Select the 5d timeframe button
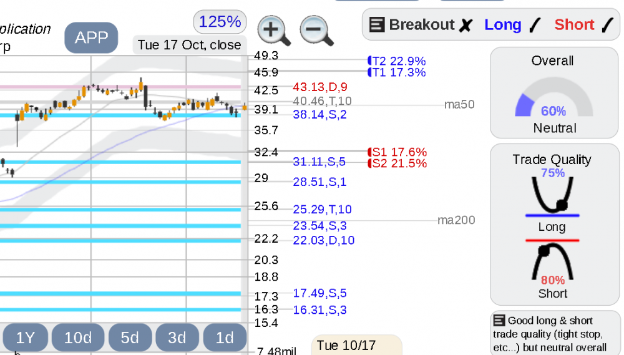Image resolution: width=624 pixels, height=355 pixels. pyautogui.click(x=130, y=338)
